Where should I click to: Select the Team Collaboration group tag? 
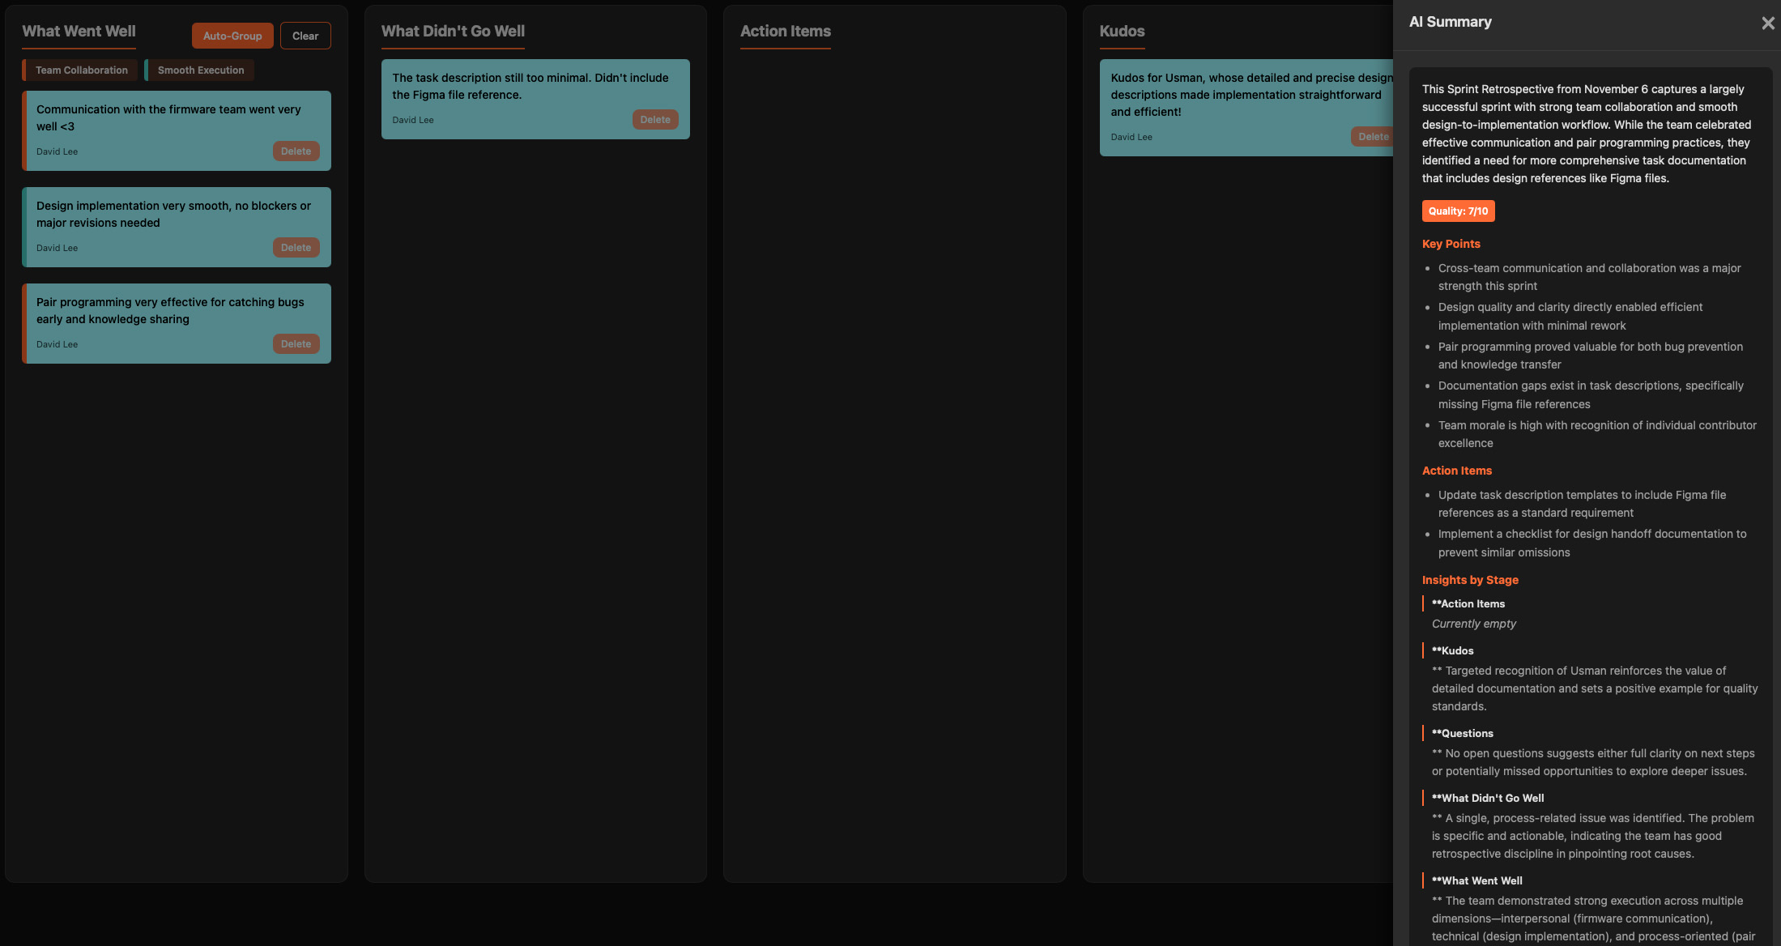pos(79,70)
